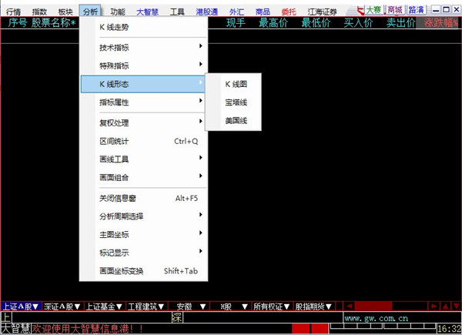462x335 pixels.
Task: Expand the 分析周期选择 submenu
Action: tap(143, 216)
